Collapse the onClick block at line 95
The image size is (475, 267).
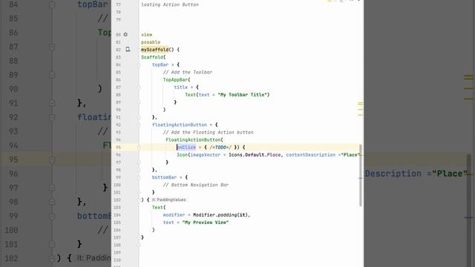click(x=139, y=148)
